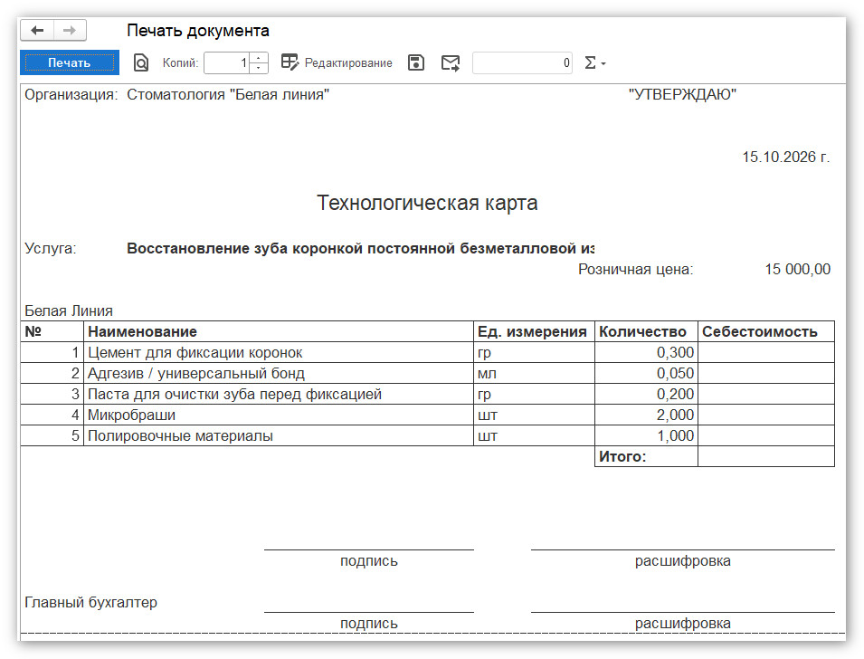864x659 pixels.
Task: Click unit cell мл for Адгезив
Action: [x=534, y=373]
